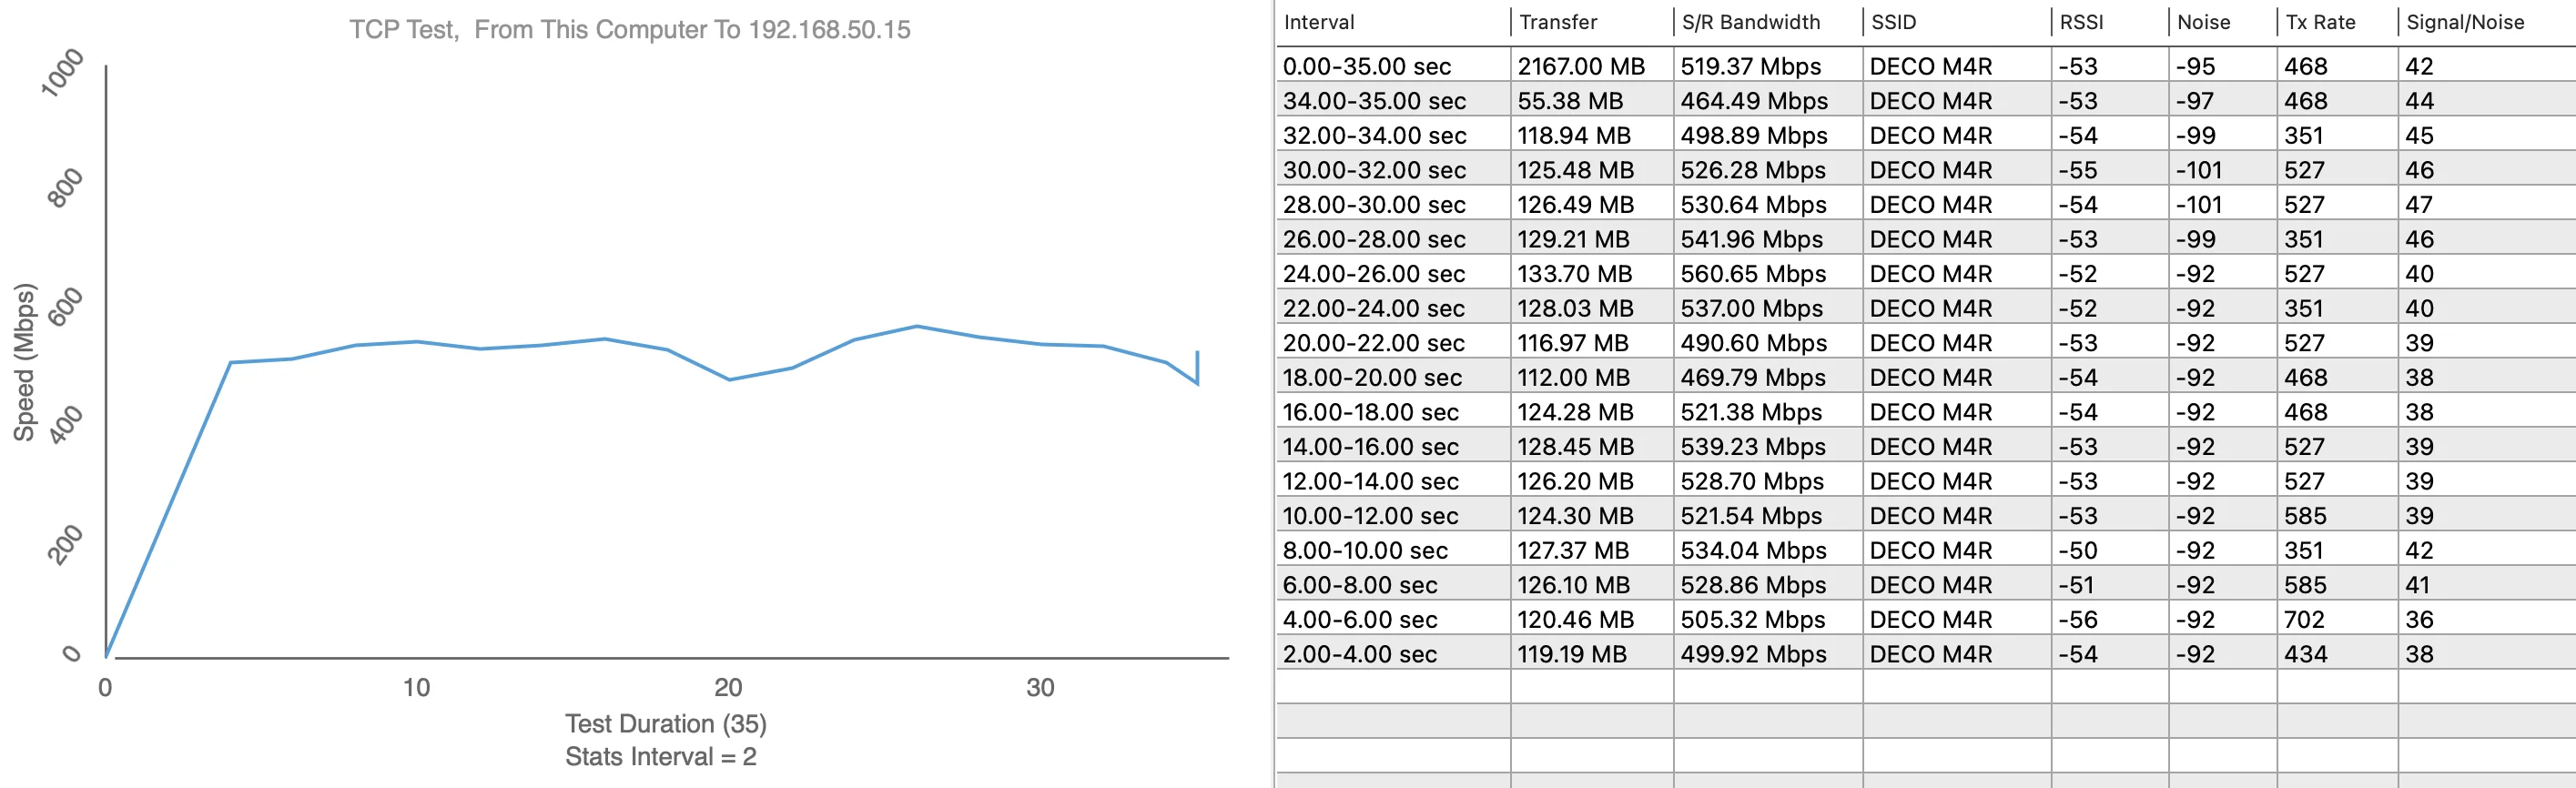This screenshot has width=2576, height=788.
Task: Sort by S/R Bandwidth column header
Action: [x=1750, y=22]
